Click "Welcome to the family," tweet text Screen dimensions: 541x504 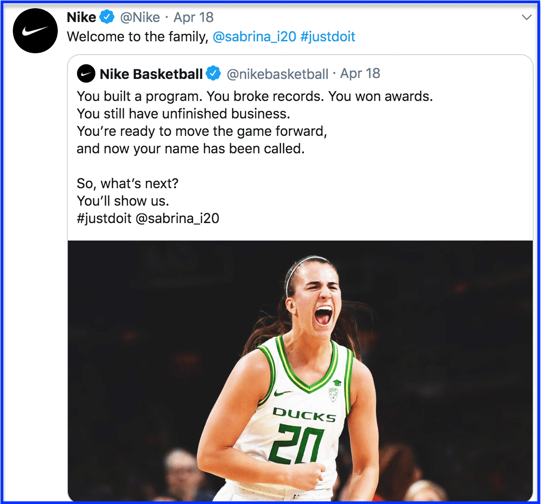[x=138, y=37]
